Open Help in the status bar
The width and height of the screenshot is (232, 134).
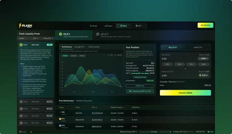tap(211, 132)
